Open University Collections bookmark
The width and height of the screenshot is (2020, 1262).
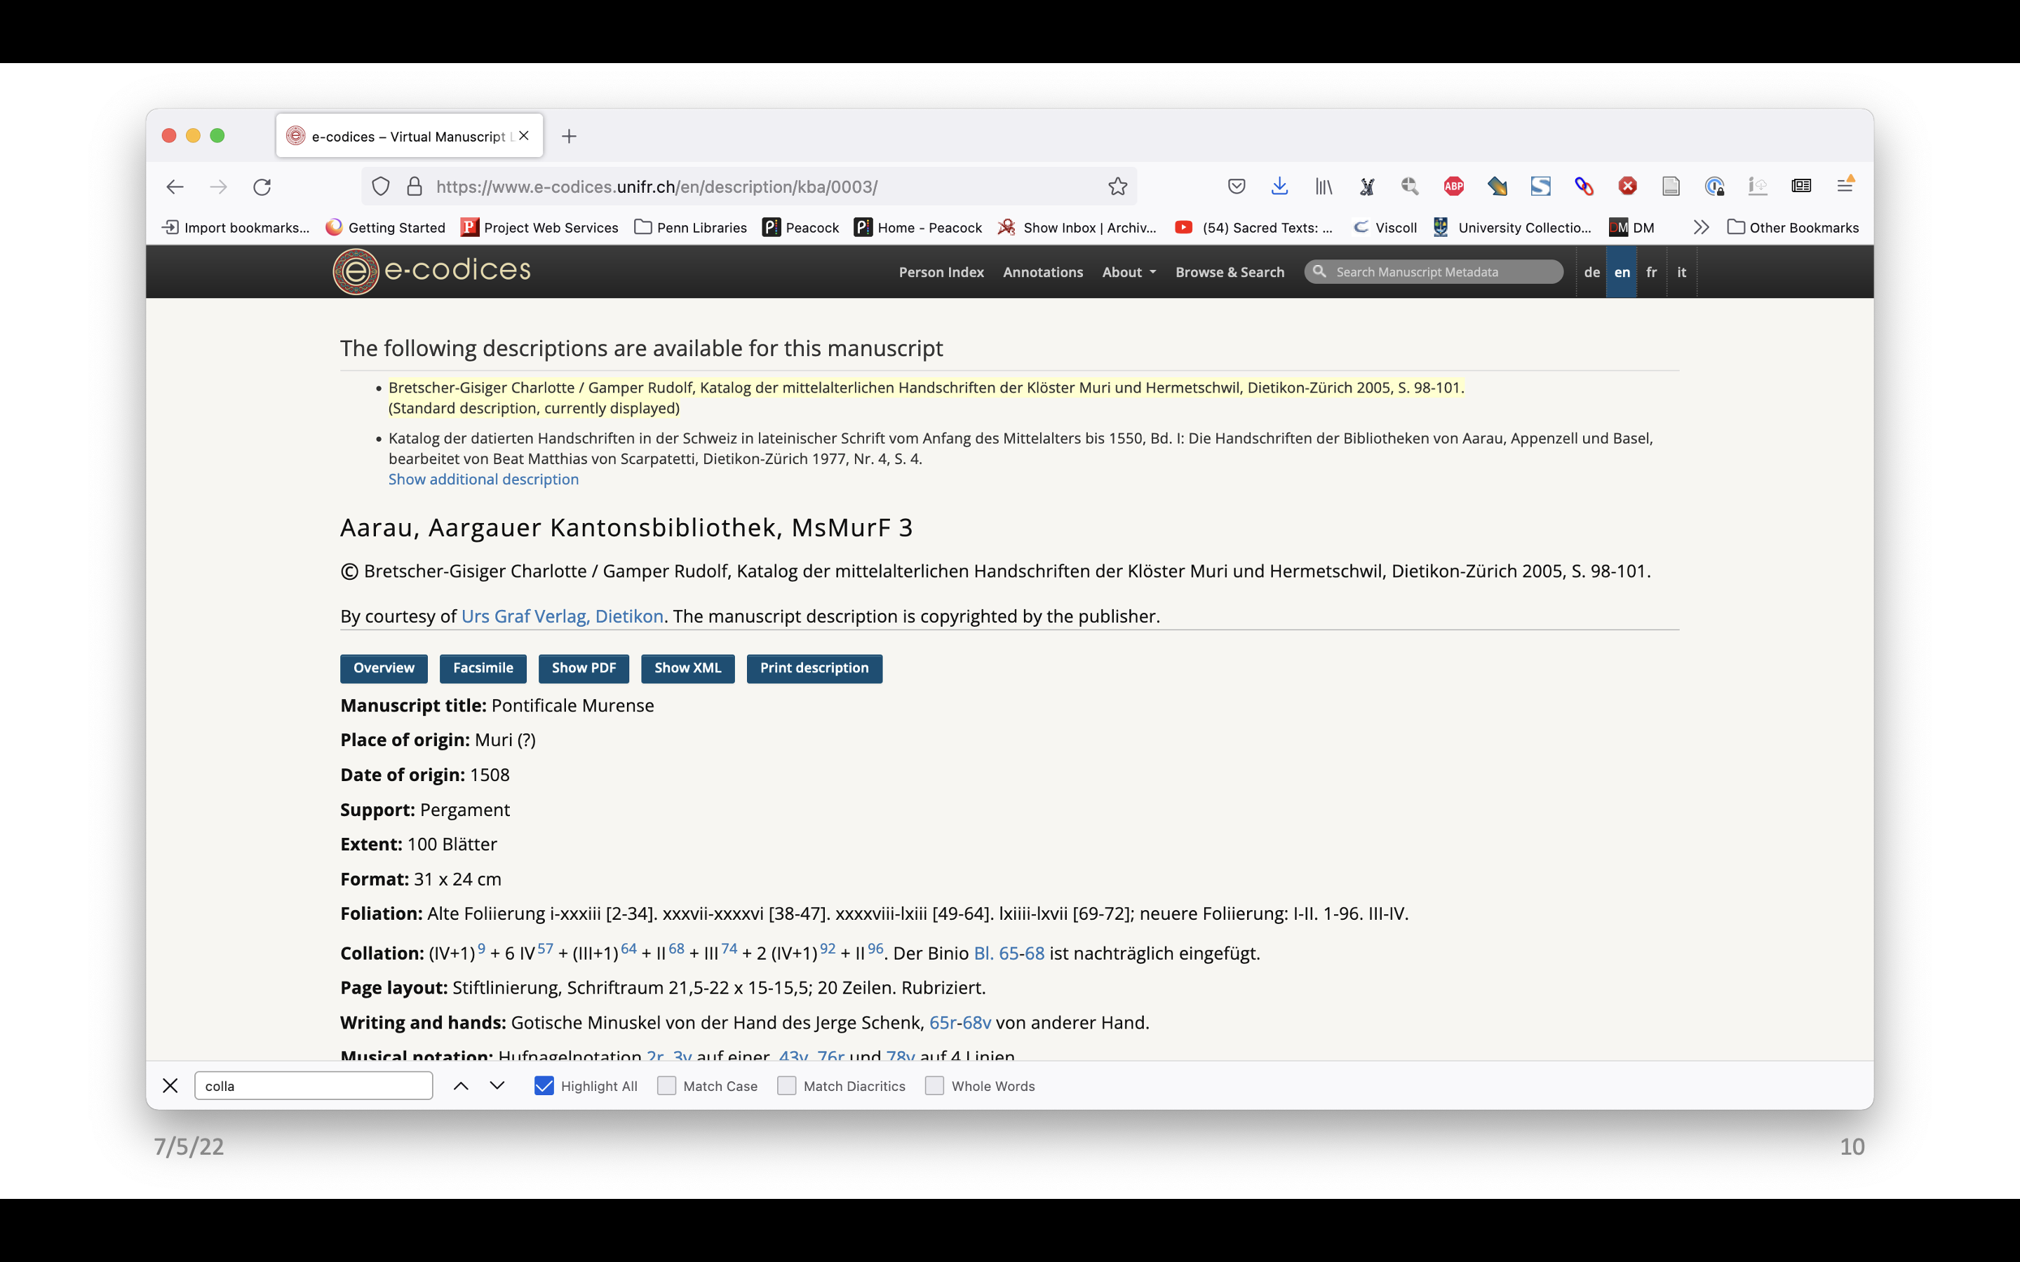(1512, 228)
